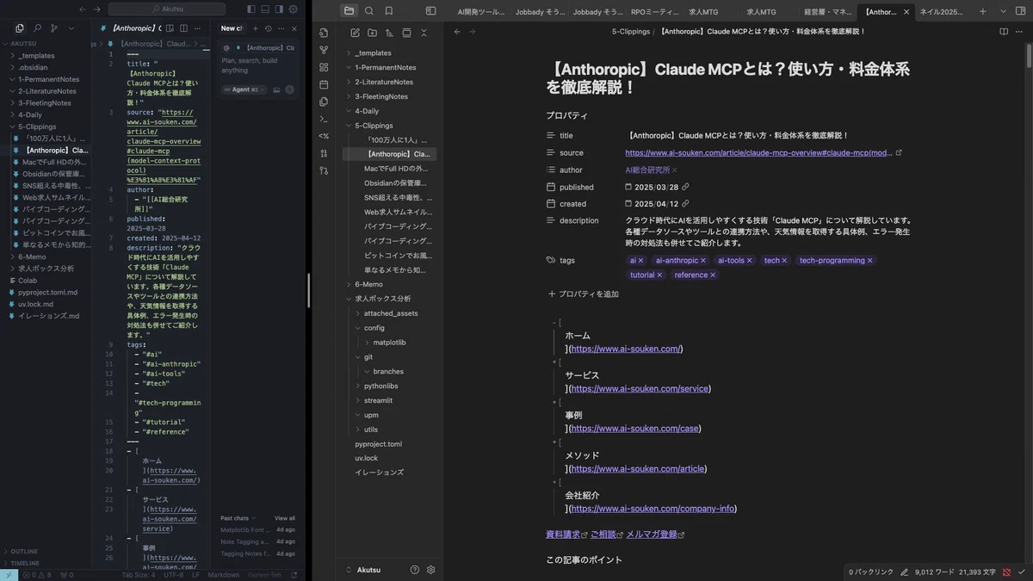Open Obsidian settings gear near the vault name
Screen dimensions: 1033x581
[431, 570]
